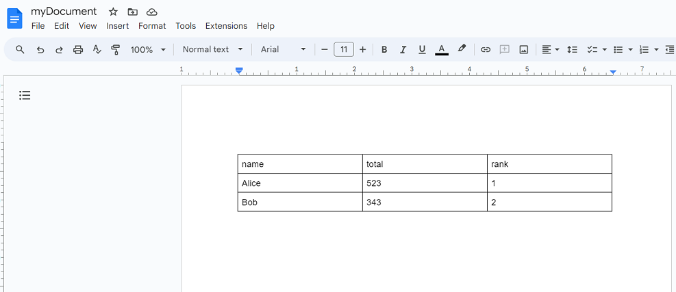Screen dimensions: 676x292
Task: Click the 'total' header cell
Action: pyautogui.click(x=425, y=164)
